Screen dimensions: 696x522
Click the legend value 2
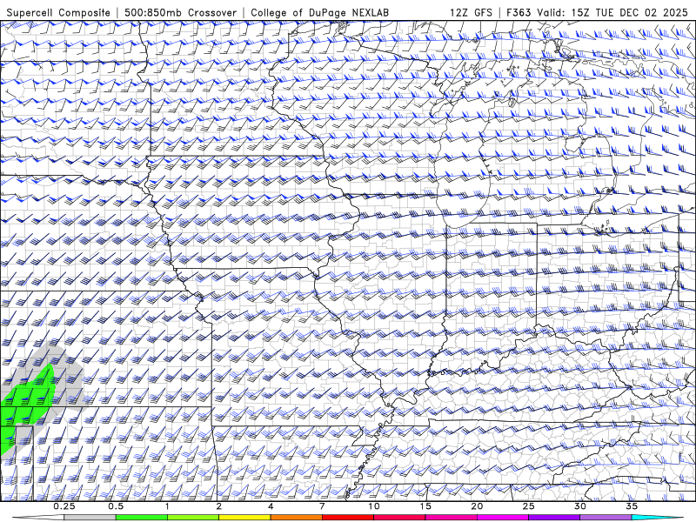219,506
